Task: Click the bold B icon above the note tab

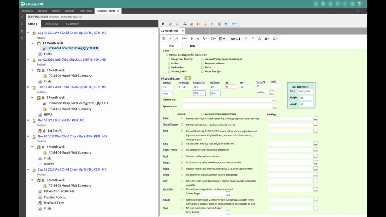Action: pos(163,24)
